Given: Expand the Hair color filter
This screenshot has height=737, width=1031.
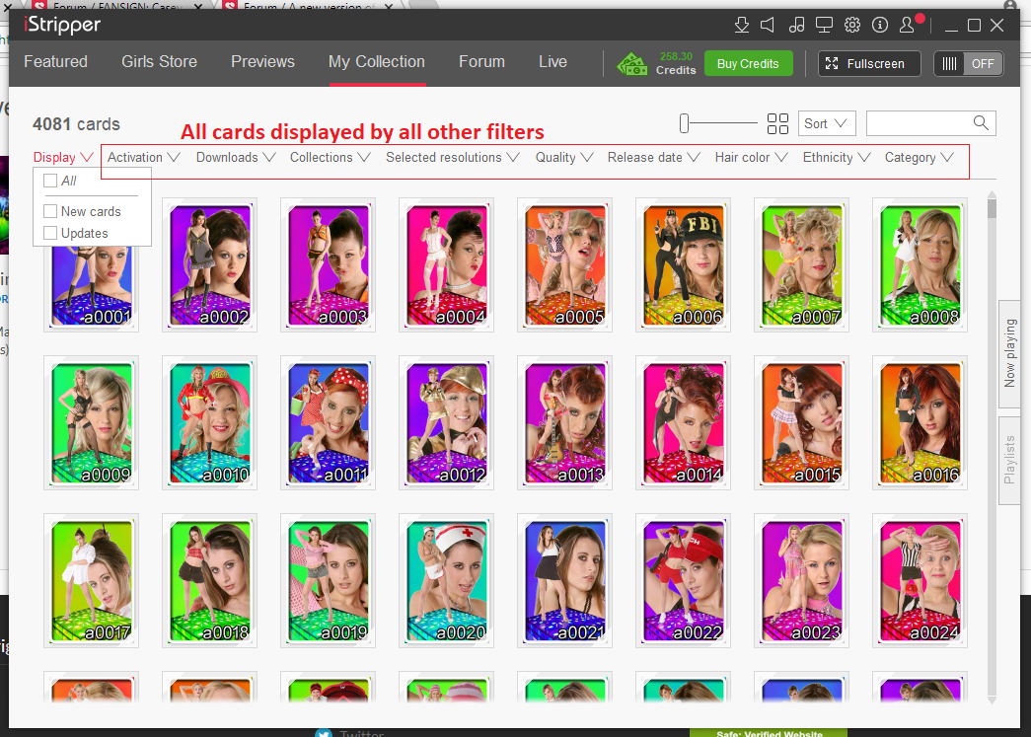Looking at the screenshot, I should tap(751, 158).
